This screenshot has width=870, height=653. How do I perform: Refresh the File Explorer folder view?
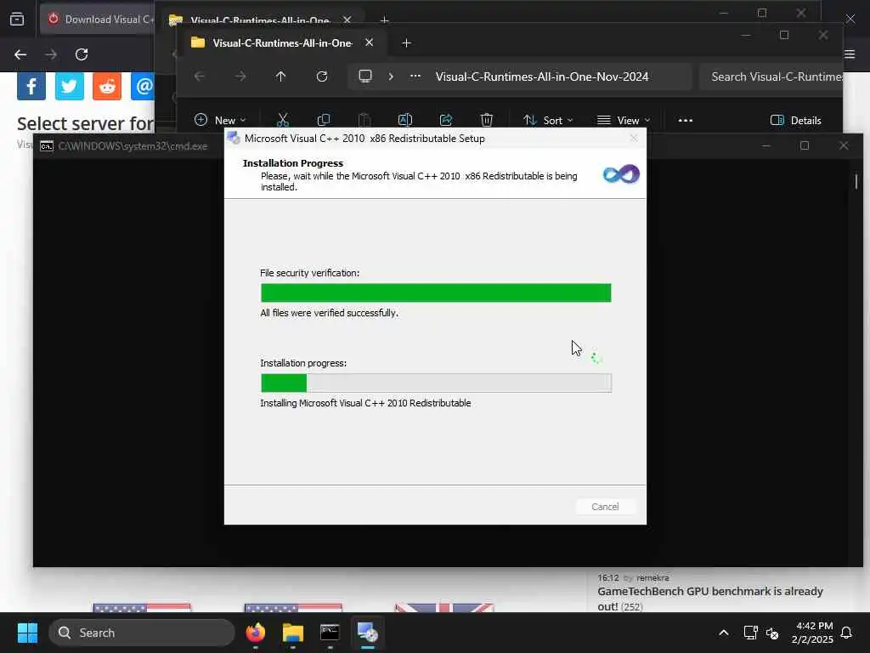[x=322, y=77]
